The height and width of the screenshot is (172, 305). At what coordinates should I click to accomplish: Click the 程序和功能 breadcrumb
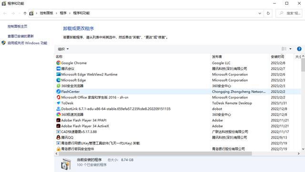81,13
